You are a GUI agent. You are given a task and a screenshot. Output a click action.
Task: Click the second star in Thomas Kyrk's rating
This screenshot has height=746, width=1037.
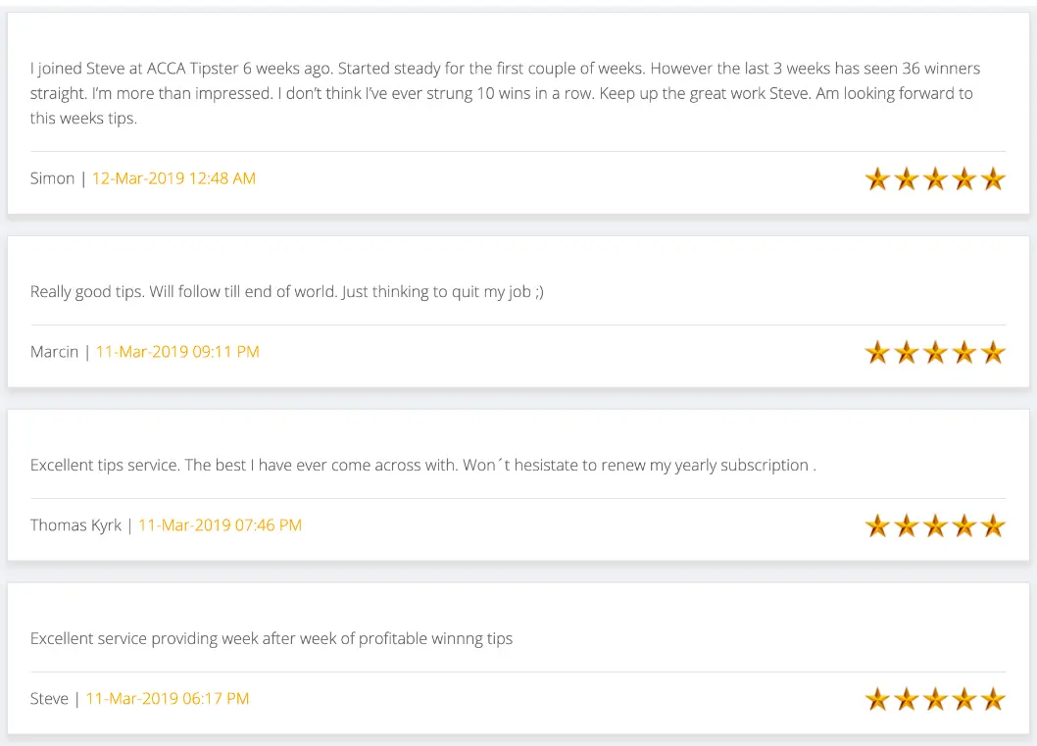click(907, 525)
